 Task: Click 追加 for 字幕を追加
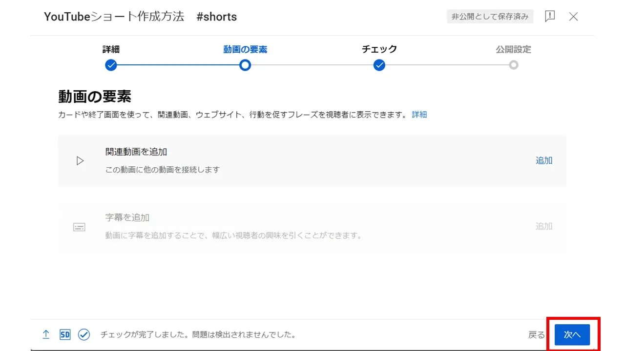point(544,226)
